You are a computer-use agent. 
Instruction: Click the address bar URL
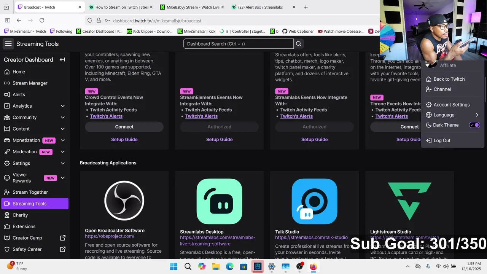(157, 21)
